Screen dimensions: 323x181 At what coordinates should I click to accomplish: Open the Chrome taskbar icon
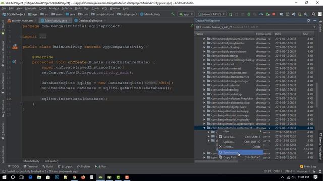click(x=74, y=177)
